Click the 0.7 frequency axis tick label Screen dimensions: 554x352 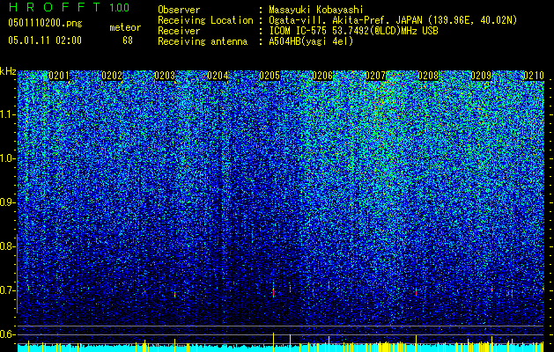[x=7, y=290]
